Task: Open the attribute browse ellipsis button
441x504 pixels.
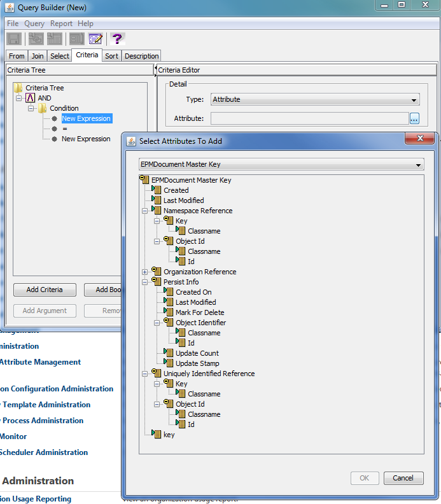Action: point(414,118)
